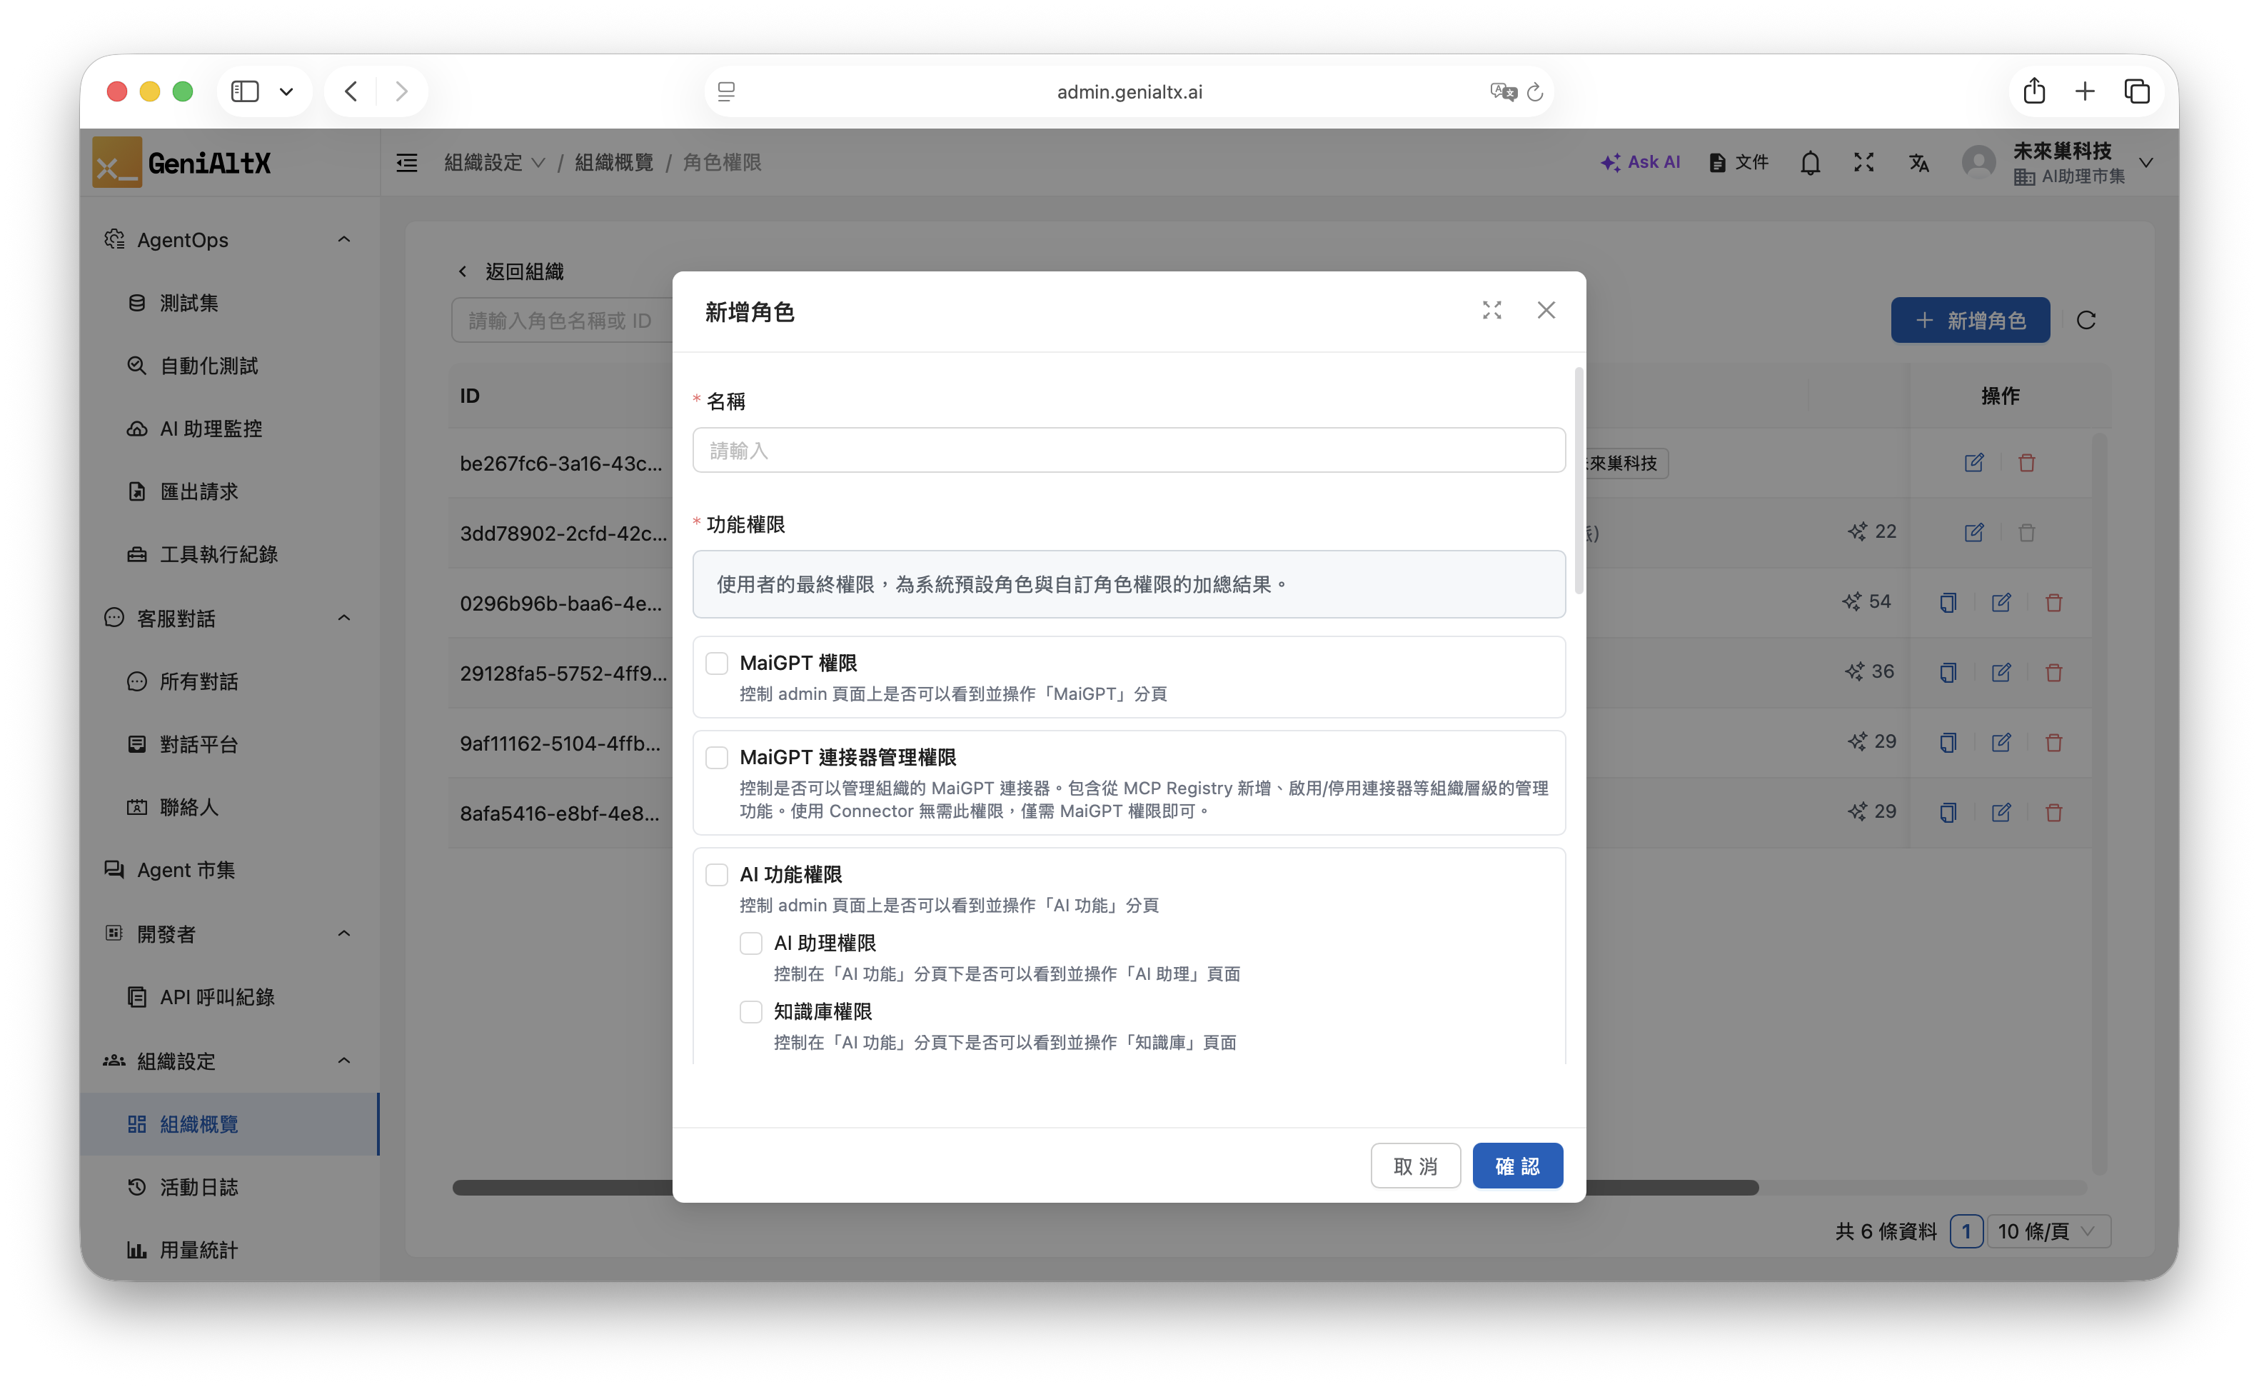
Task: Click the edit icon in first table row
Action: 1974,462
